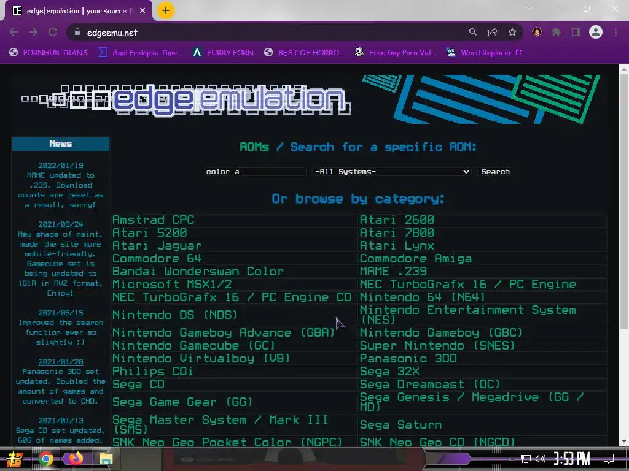Click the ROM search text field
The width and height of the screenshot is (629, 471).
pyautogui.click(x=255, y=172)
